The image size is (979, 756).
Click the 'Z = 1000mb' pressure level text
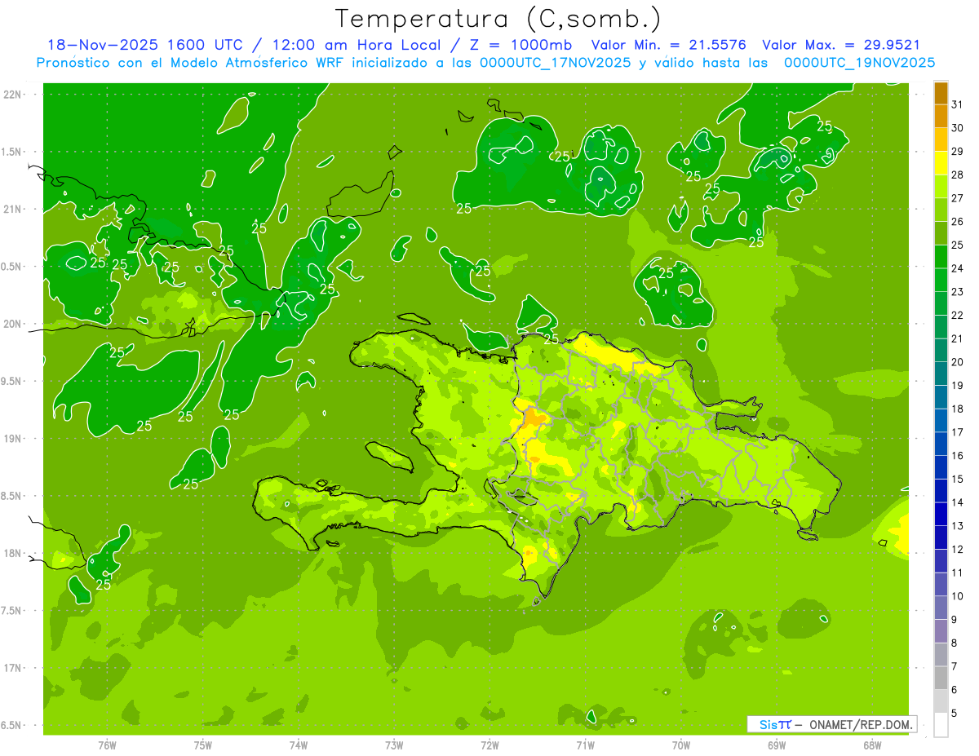(521, 46)
